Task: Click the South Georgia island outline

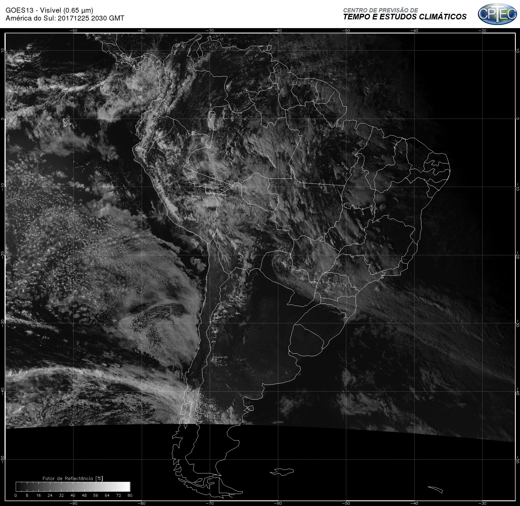Action: (x=435, y=489)
